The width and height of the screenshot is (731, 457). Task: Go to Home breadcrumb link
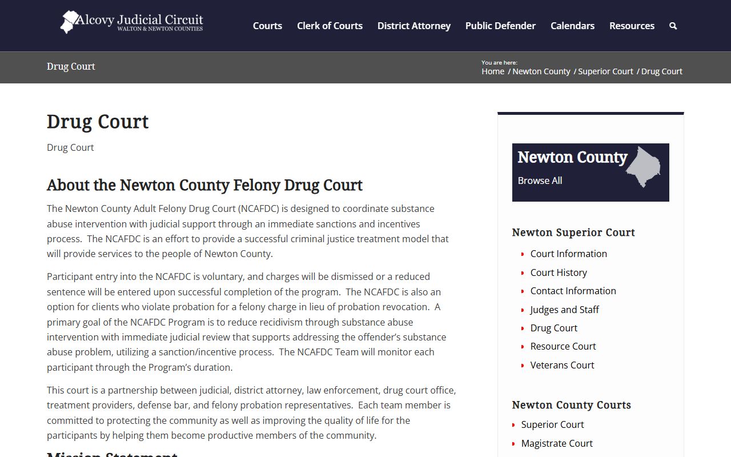pyautogui.click(x=493, y=71)
